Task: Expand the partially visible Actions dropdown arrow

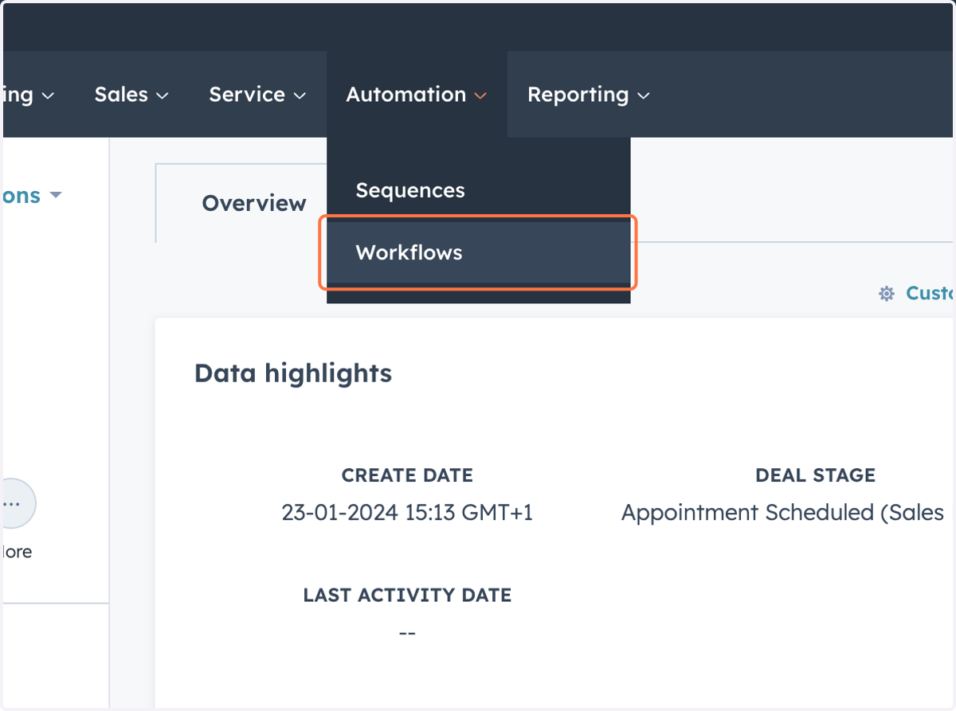Action: pyautogui.click(x=55, y=195)
